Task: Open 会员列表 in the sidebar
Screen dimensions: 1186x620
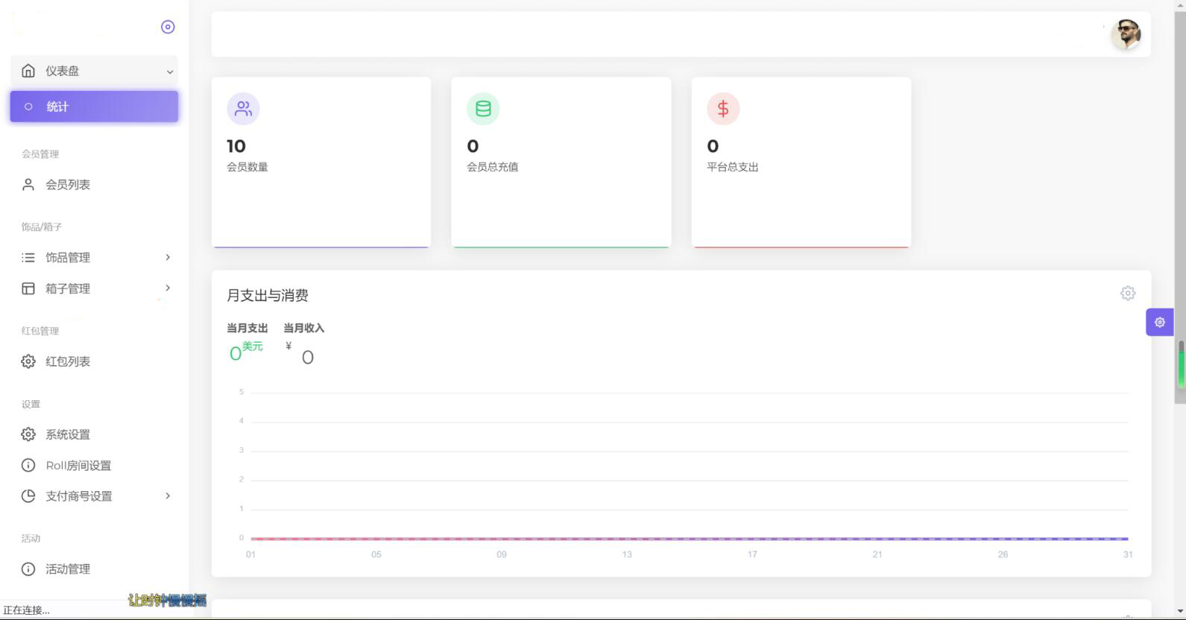Action: (x=68, y=185)
